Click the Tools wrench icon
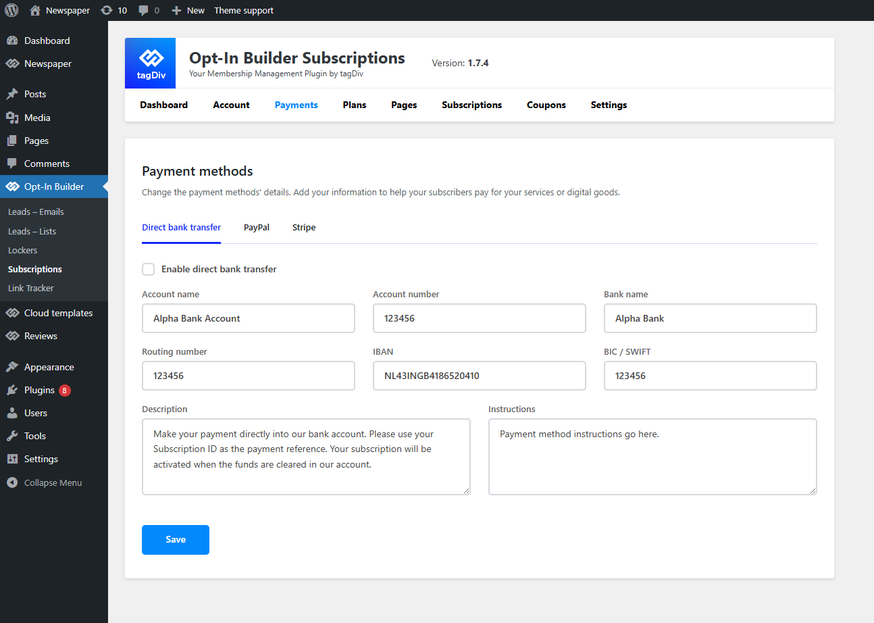This screenshot has width=874, height=623. [12, 436]
